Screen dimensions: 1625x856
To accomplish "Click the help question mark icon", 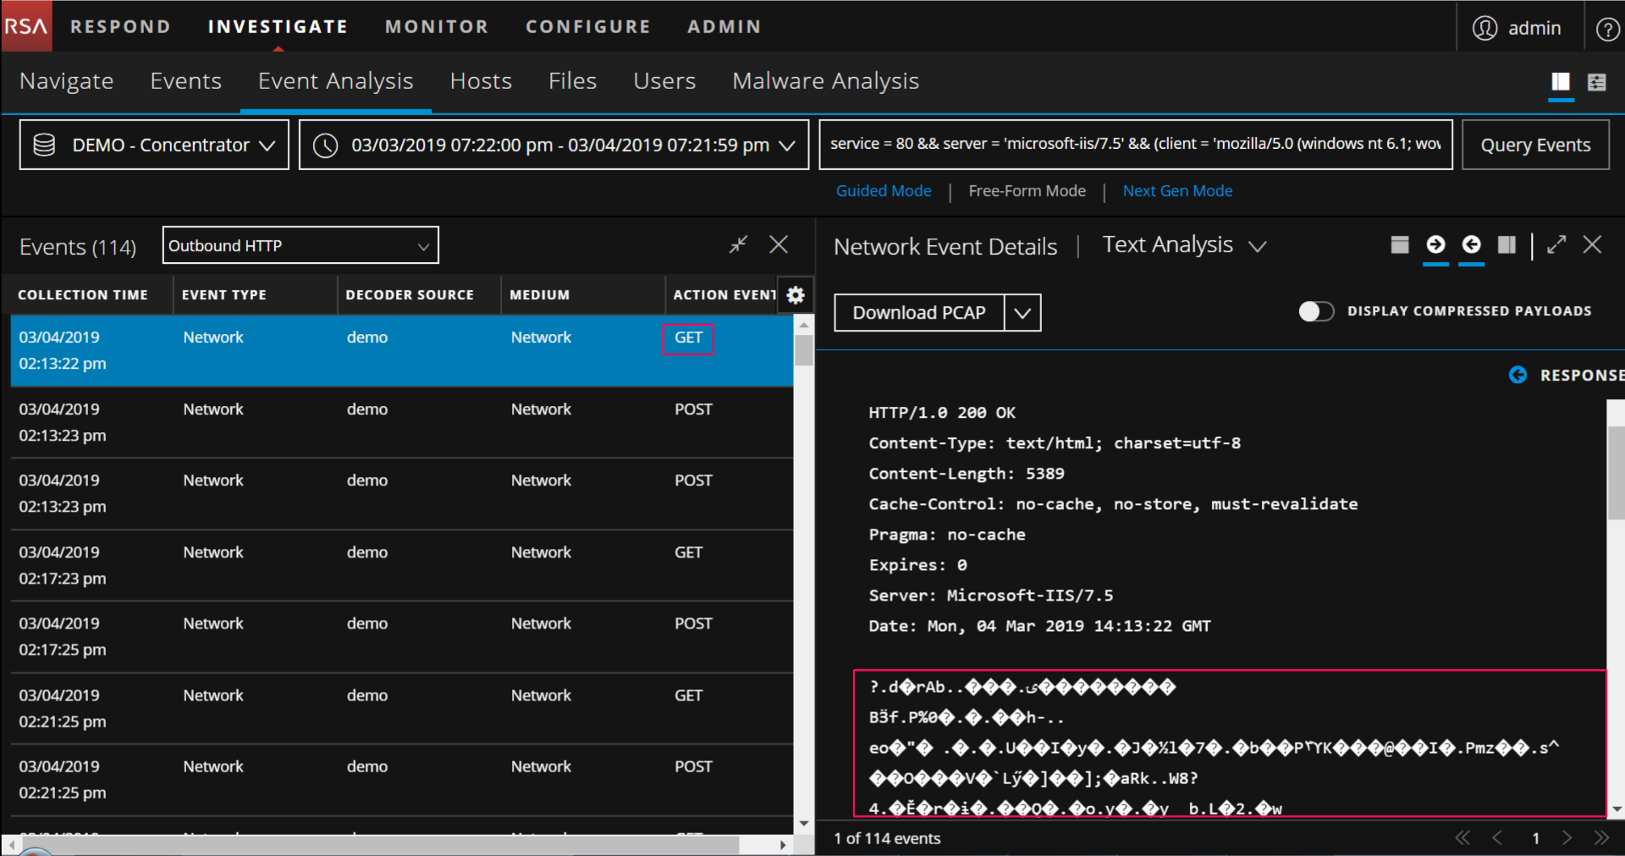I will click(x=1606, y=29).
